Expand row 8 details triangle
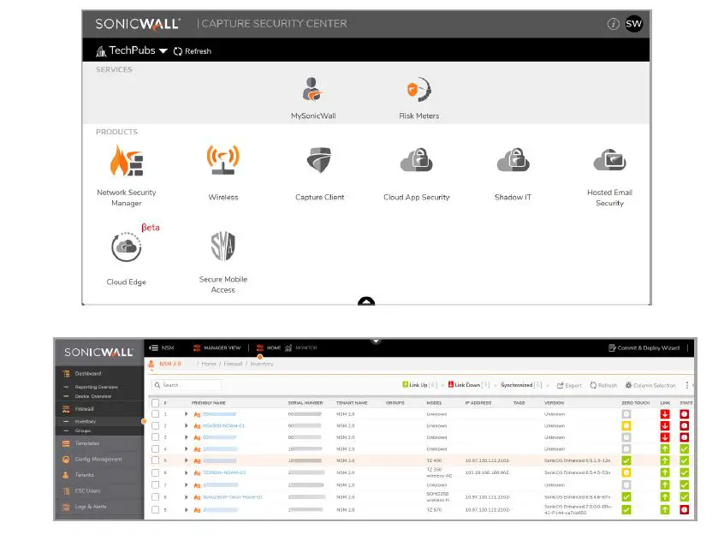This screenshot has width=724, height=558. (x=186, y=497)
